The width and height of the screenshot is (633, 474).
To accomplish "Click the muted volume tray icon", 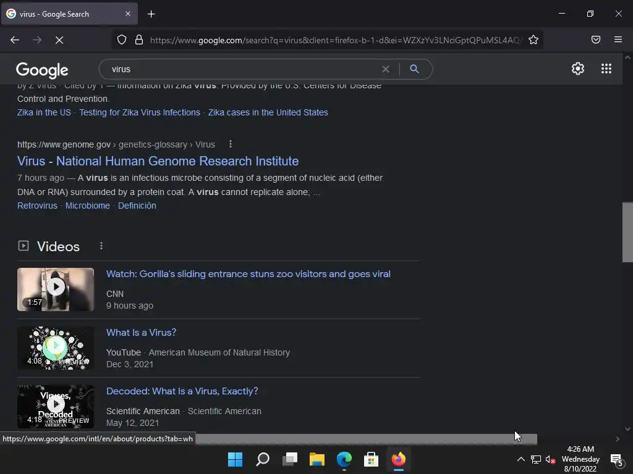I will 550,459.
